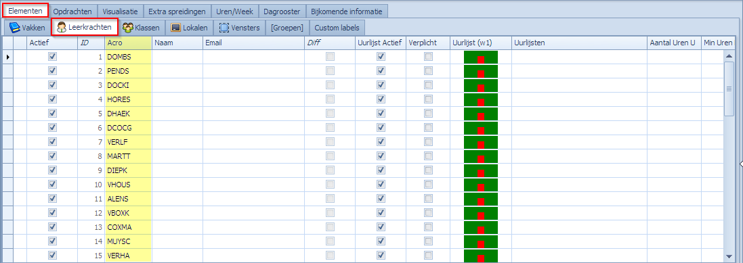
Task: Click the Aantal Uren U column header
Action: (674, 43)
